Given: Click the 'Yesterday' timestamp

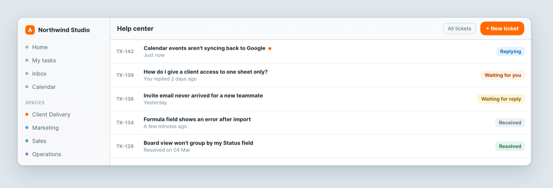Looking at the screenshot, I should pyautogui.click(x=155, y=103).
